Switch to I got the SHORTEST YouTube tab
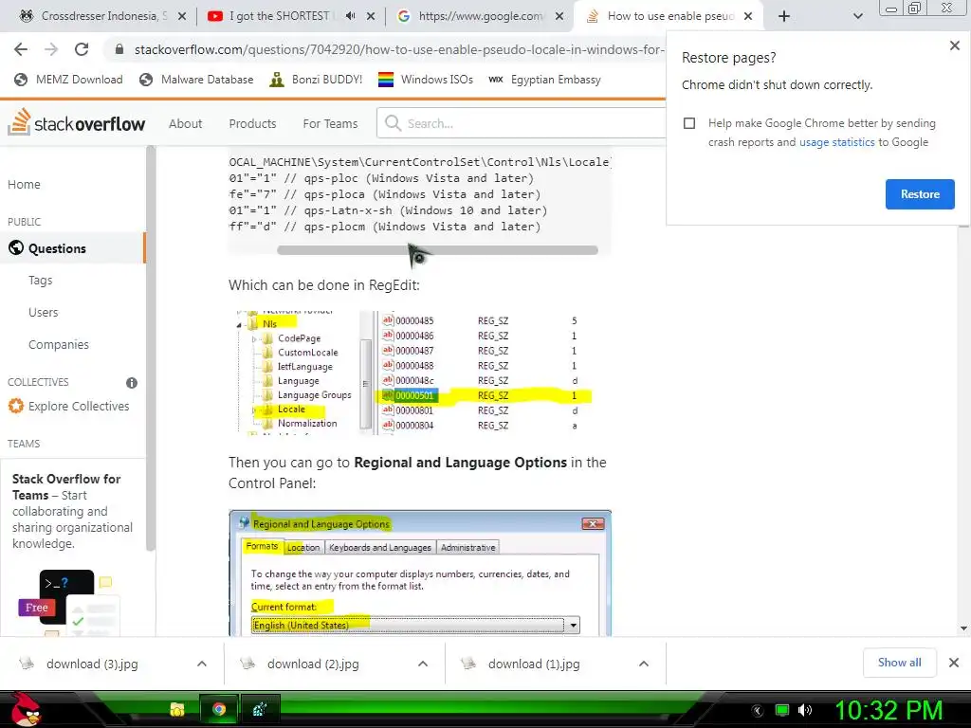 [279, 16]
